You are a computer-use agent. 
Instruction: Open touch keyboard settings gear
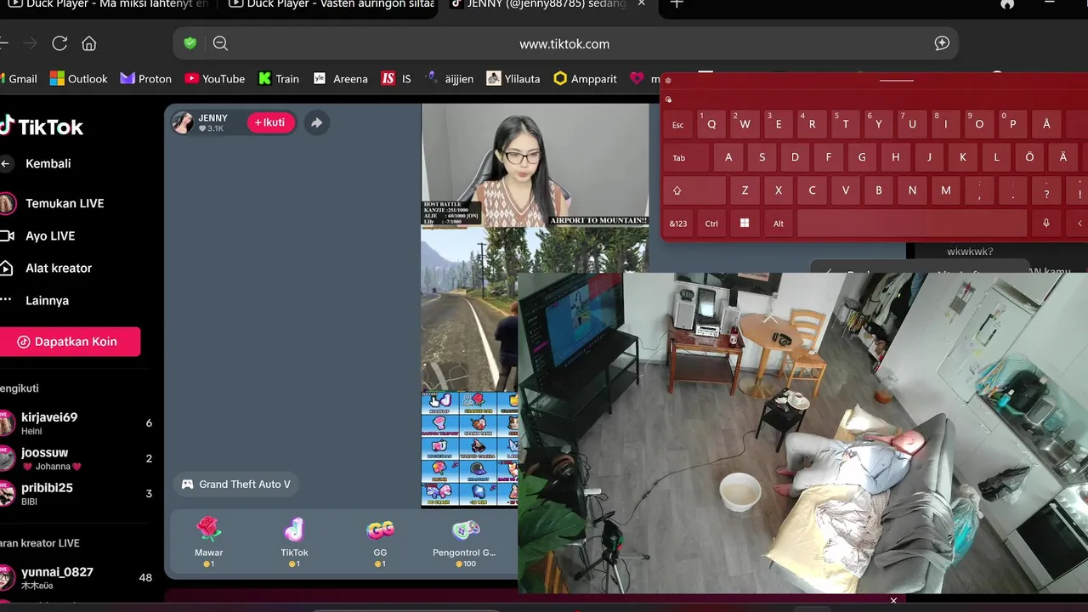[668, 81]
